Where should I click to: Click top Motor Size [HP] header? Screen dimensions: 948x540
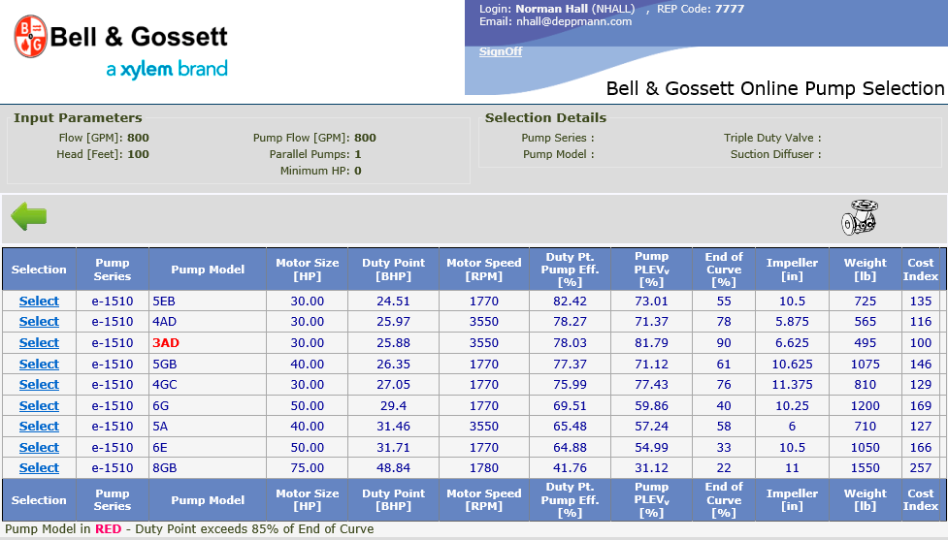tap(308, 270)
